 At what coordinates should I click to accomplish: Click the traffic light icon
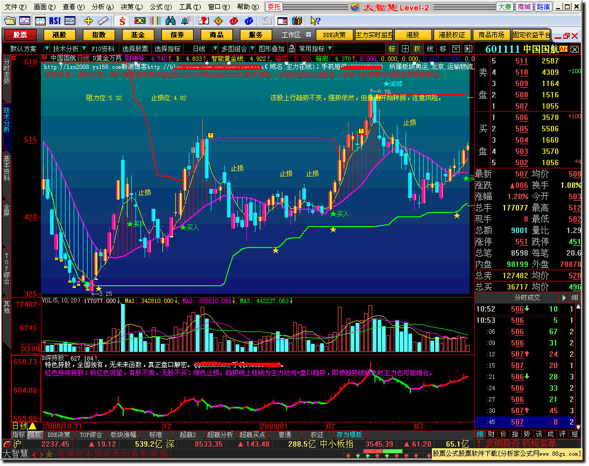(140, 20)
